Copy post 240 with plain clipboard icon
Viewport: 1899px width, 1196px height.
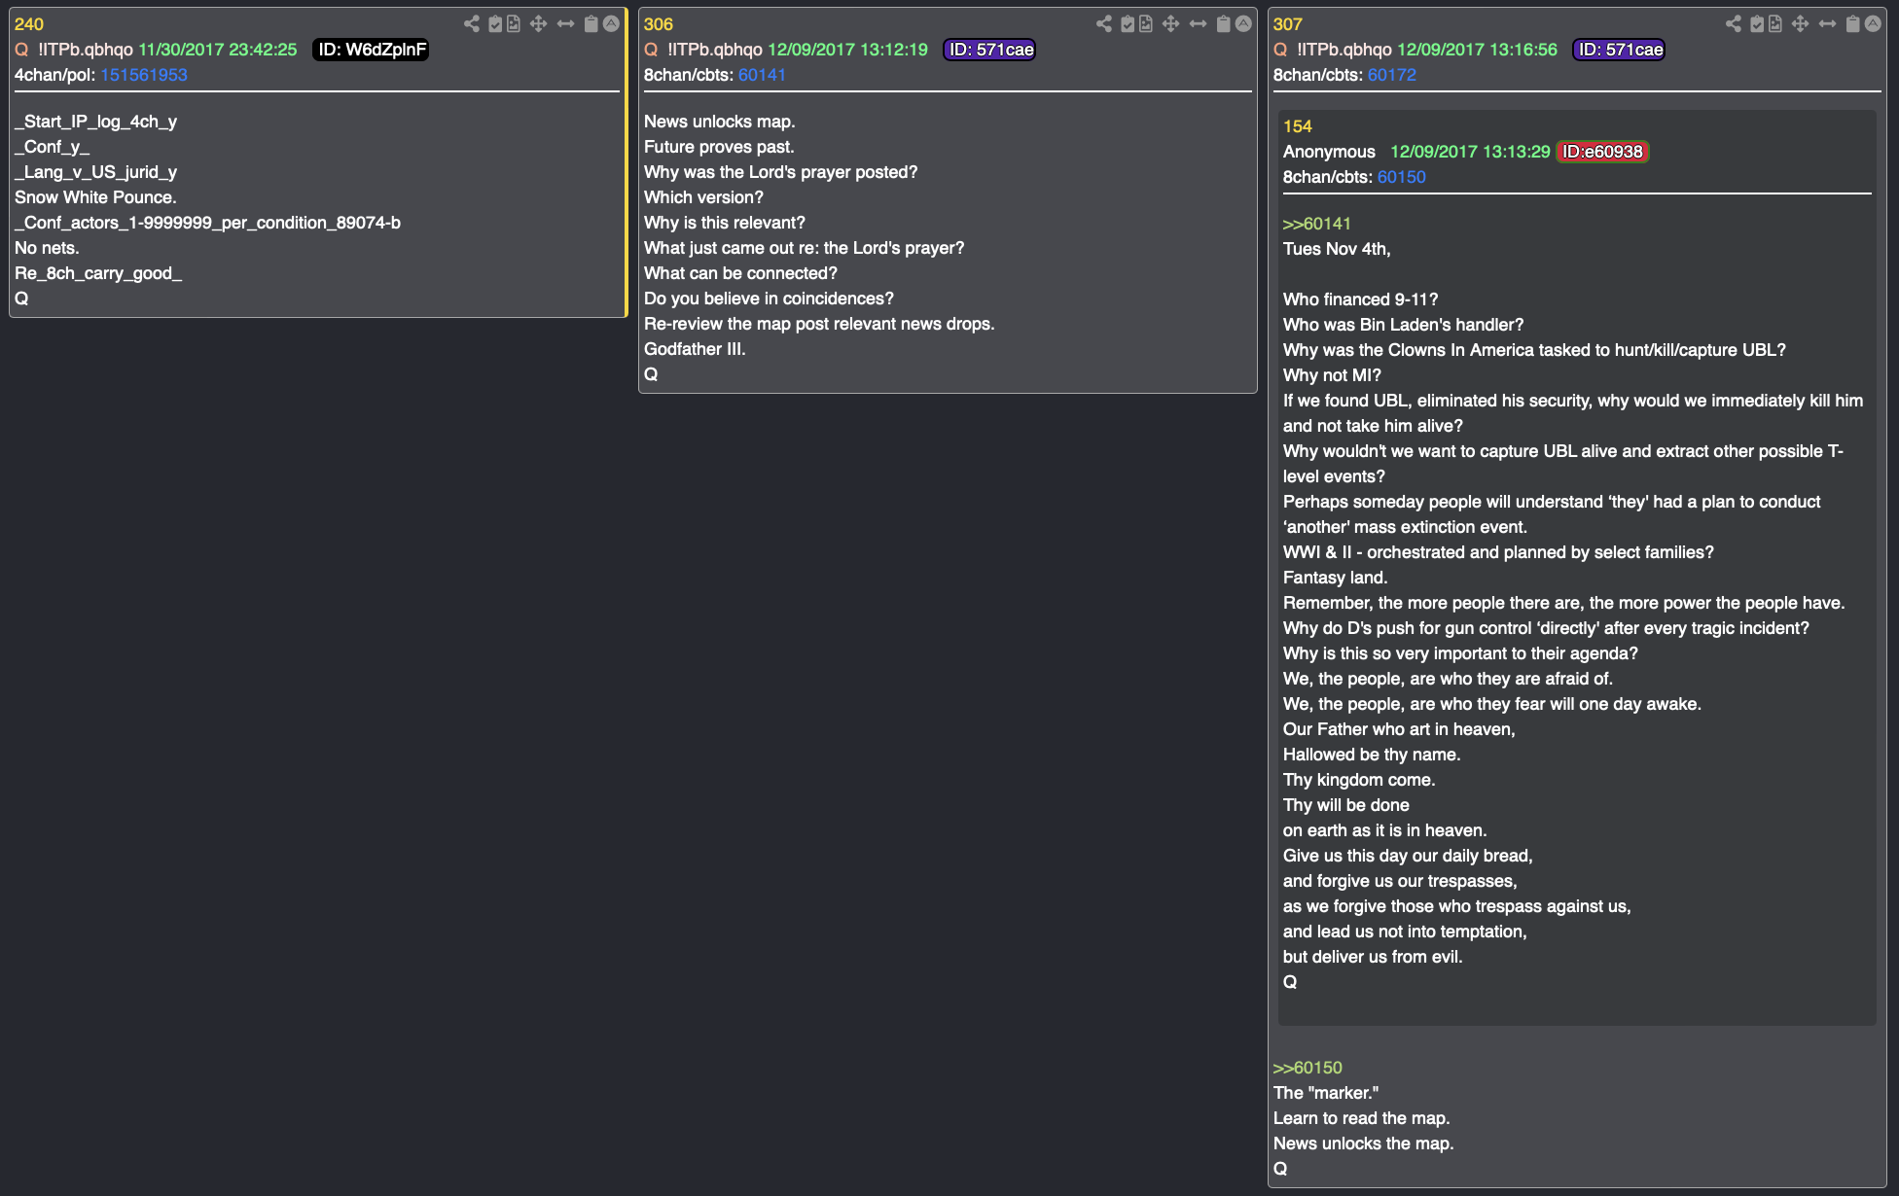coord(591,23)
